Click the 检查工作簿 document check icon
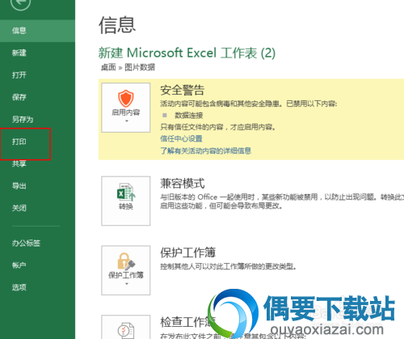The image size is (404, 339). click(126, 331)
